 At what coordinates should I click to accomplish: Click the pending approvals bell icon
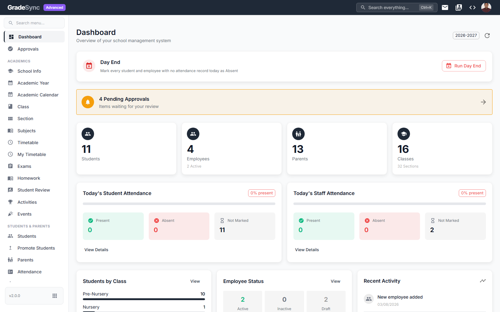(x=88, y=102)
